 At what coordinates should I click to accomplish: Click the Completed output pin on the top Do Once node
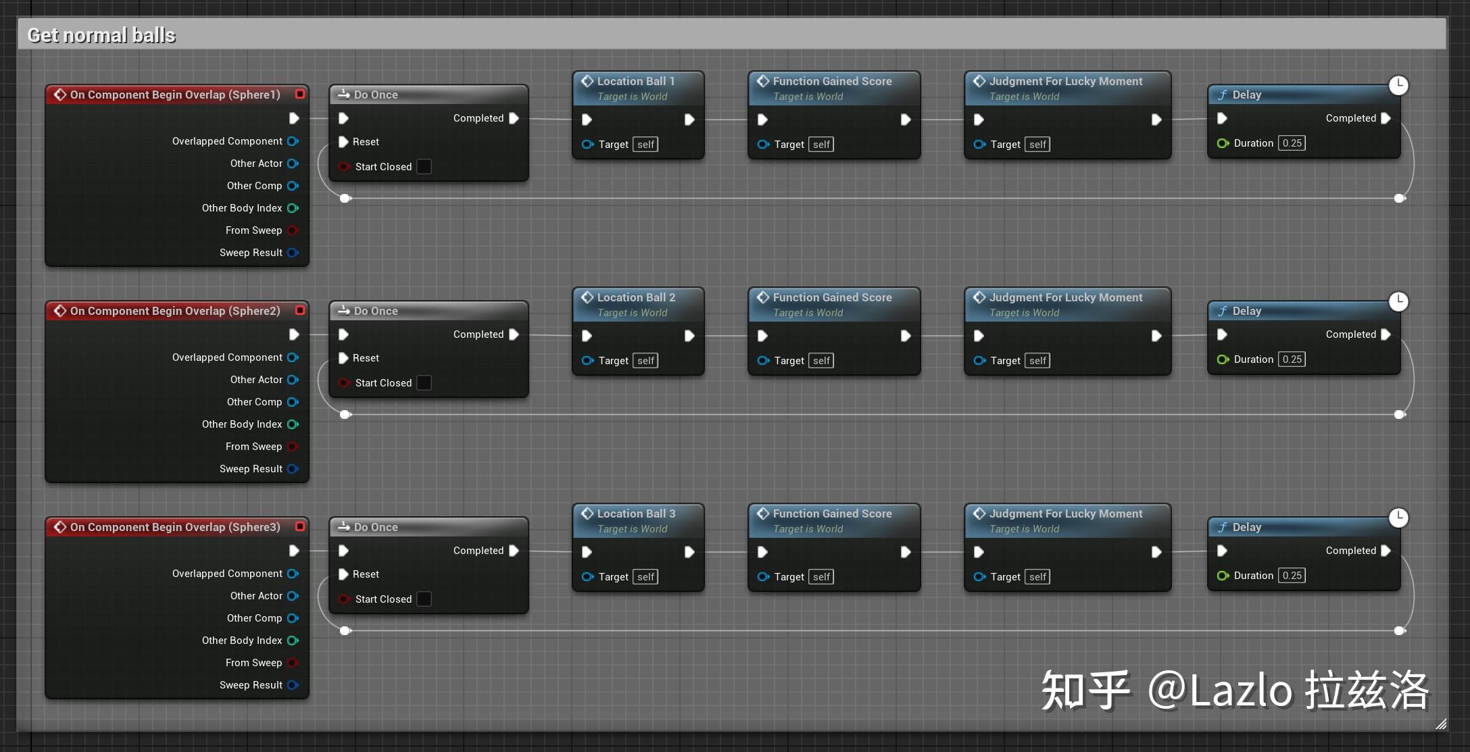pyautogui.click(x=514, y=118)
